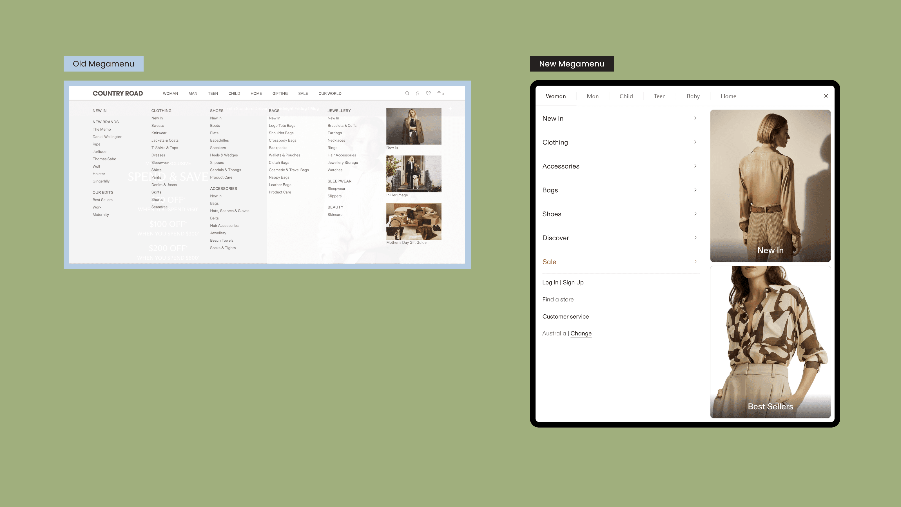Click the wishlist heart icon
The height and width of the screenshot is (507, 901).
[x=428, y=94]
